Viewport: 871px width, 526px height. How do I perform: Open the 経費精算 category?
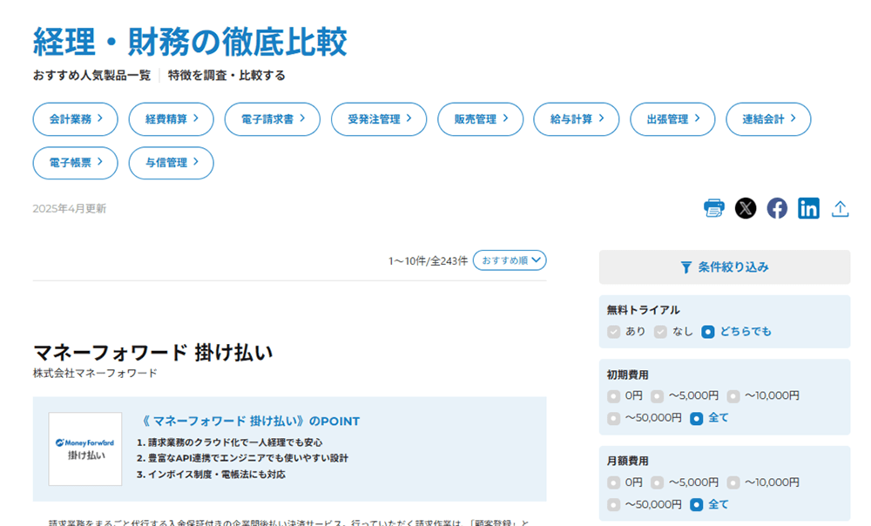(171, 118)
